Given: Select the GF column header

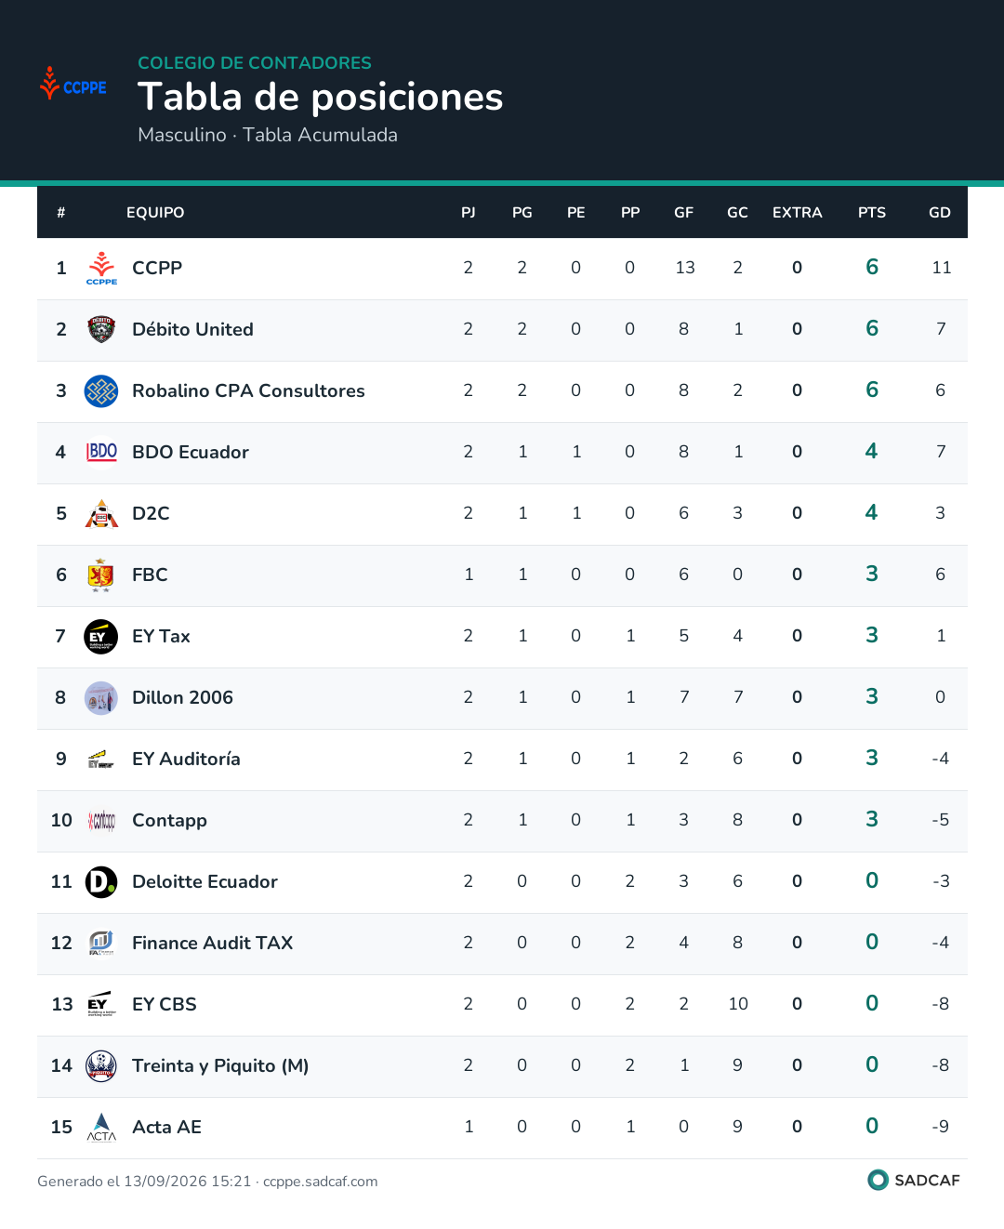Looking at the screenshot, I should coord(684,212).
